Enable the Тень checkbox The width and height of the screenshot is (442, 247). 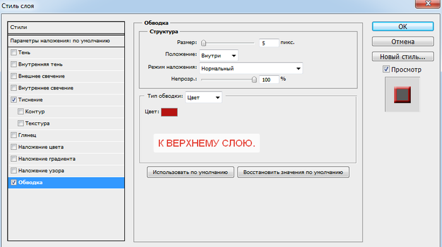13,52
